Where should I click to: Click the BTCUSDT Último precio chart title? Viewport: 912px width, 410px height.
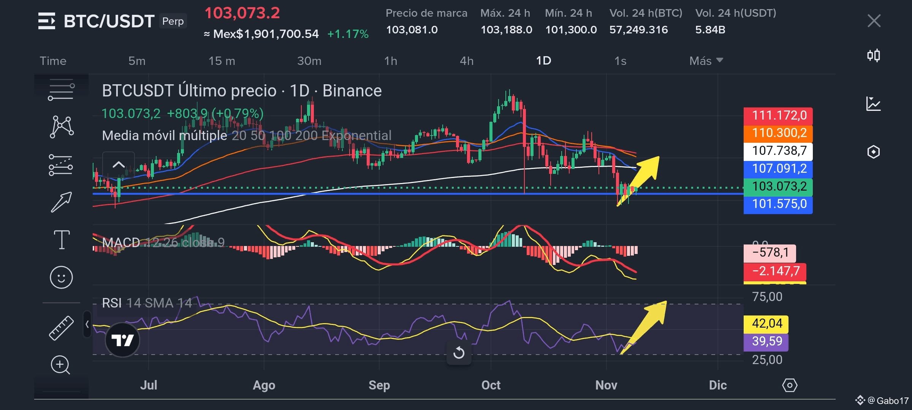point(242,91)
